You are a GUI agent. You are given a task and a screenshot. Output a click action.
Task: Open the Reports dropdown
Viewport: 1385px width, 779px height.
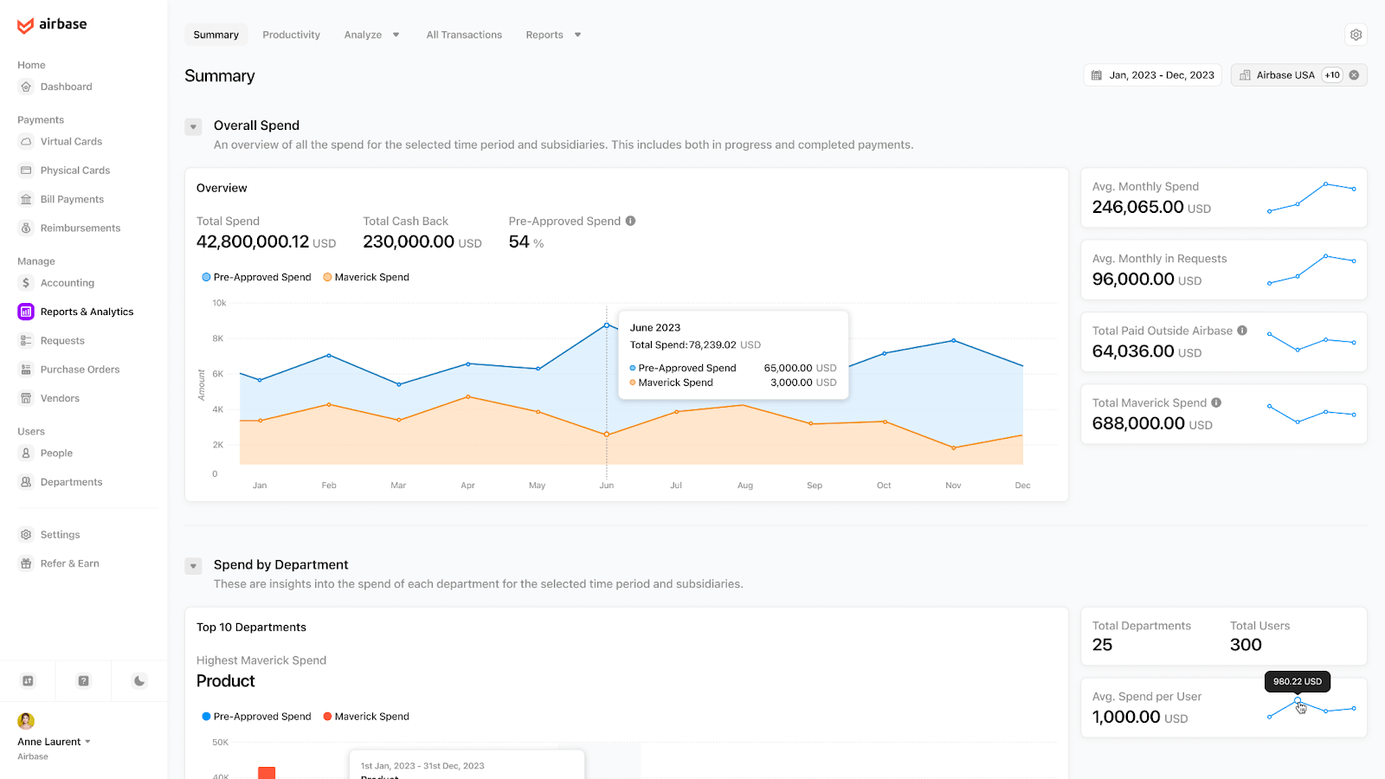click(553, 35)
